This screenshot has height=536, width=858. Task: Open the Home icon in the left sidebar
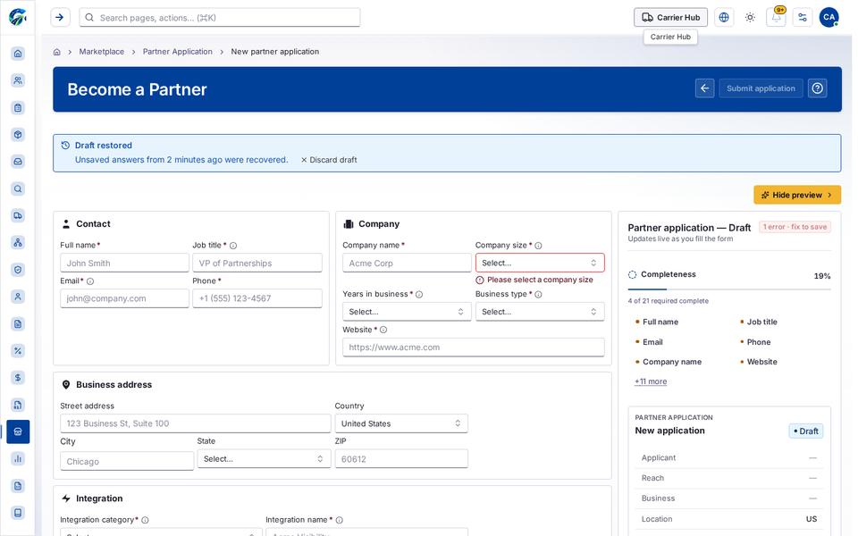click(x=18, y=54)
